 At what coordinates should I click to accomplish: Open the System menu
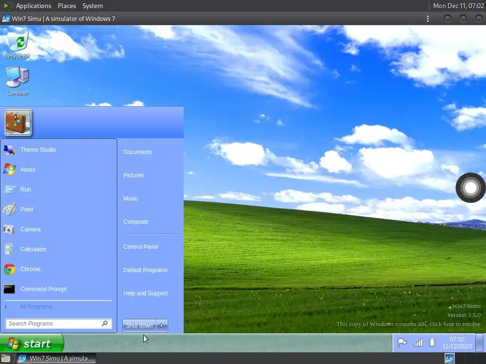pos(93,6)
